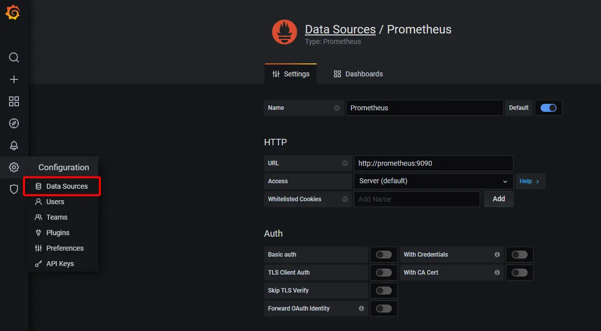Enable the Skip TLS Verify toggle

[x=383, y=291]
